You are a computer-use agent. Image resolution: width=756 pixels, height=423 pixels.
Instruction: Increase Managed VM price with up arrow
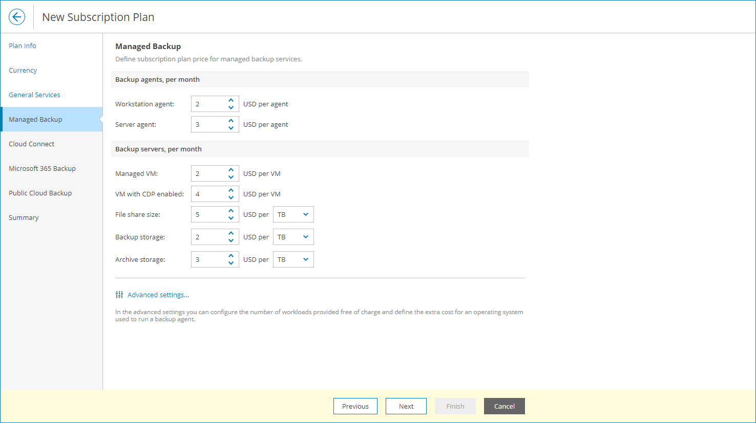pos(231,170)
